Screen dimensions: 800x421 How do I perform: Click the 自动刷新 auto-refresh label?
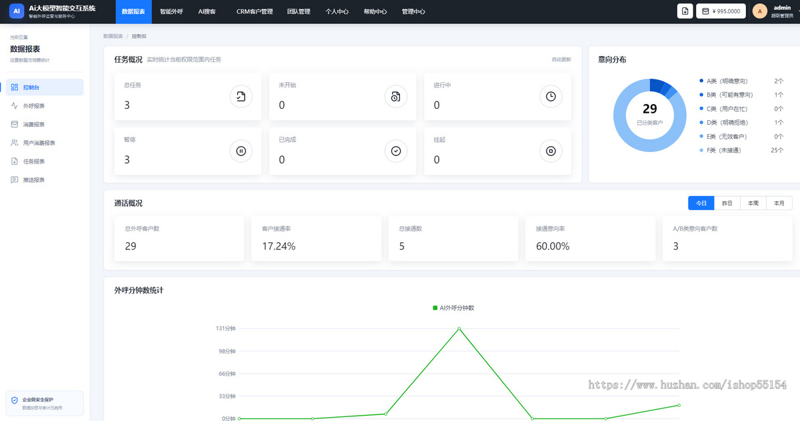pyautogui.click(x=561, y=59)
